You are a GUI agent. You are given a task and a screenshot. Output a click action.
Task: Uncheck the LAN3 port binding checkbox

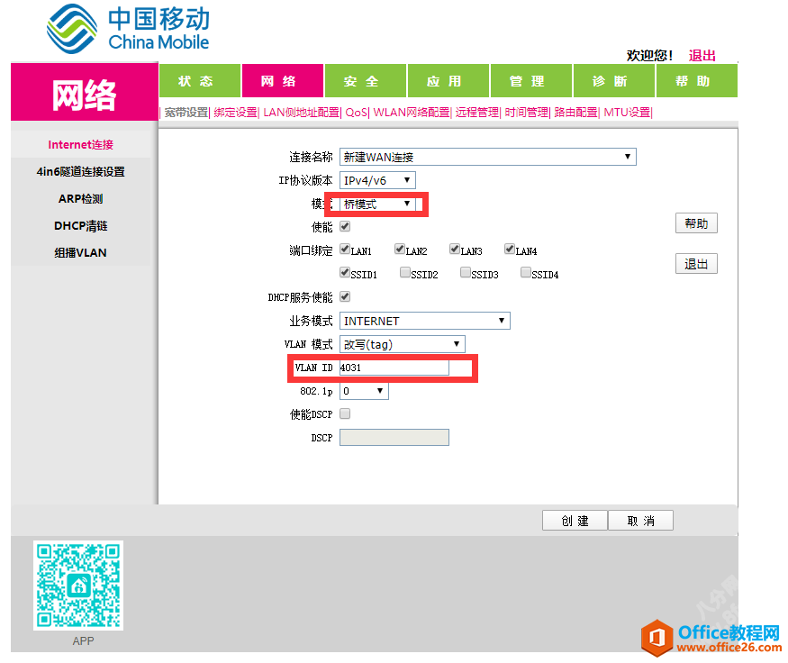(x=454, y=249)
